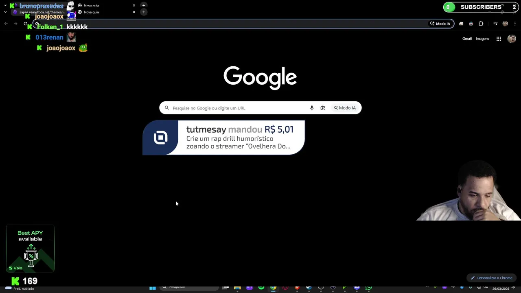Open the Google account avatar on the page

point(512,39)
